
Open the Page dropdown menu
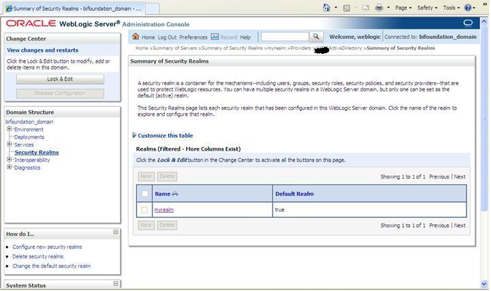click(x=403, y=7)
